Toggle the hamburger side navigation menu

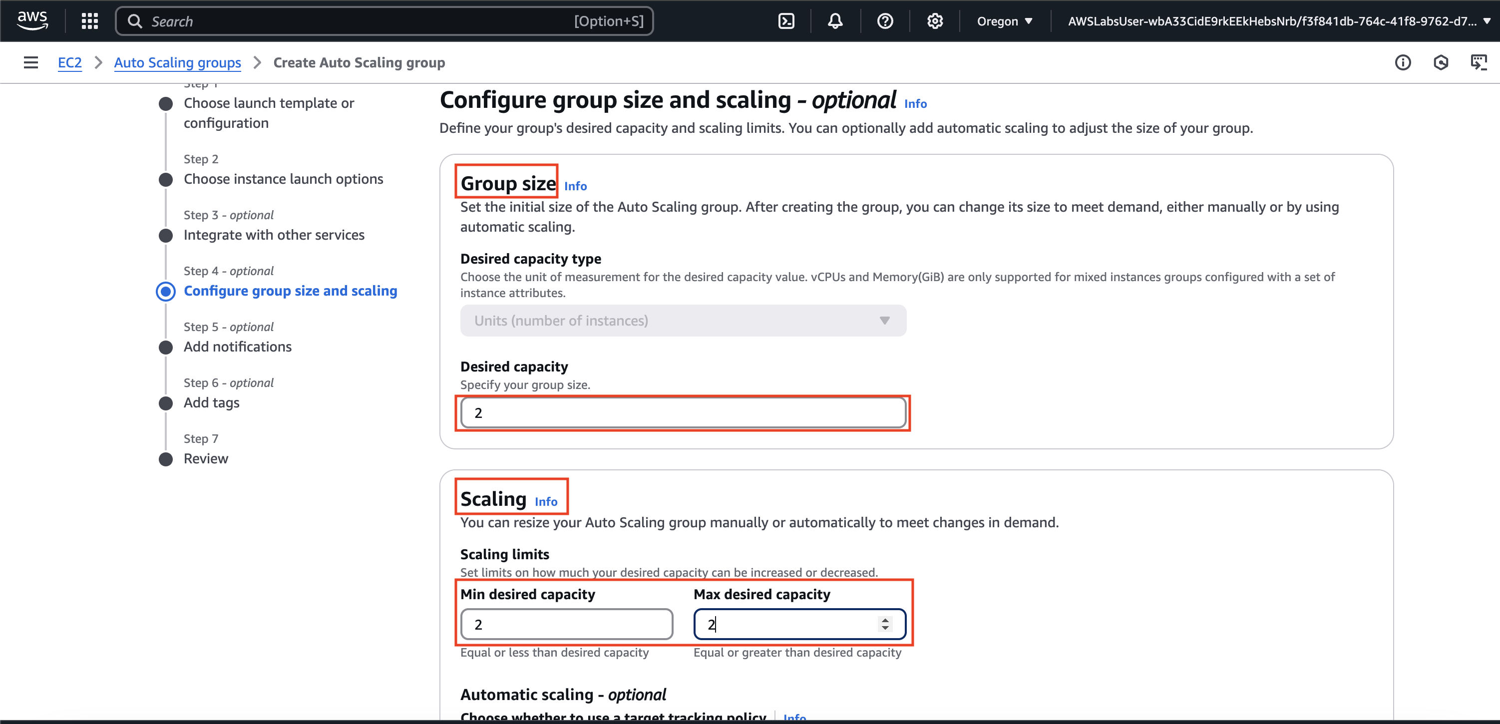point(31,62)
